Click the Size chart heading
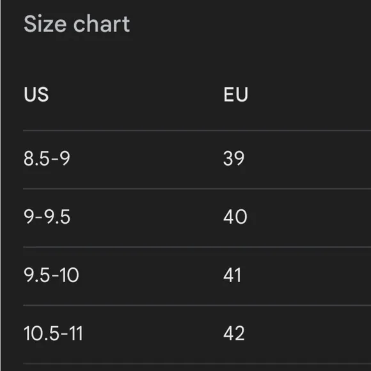 [77, 24]
